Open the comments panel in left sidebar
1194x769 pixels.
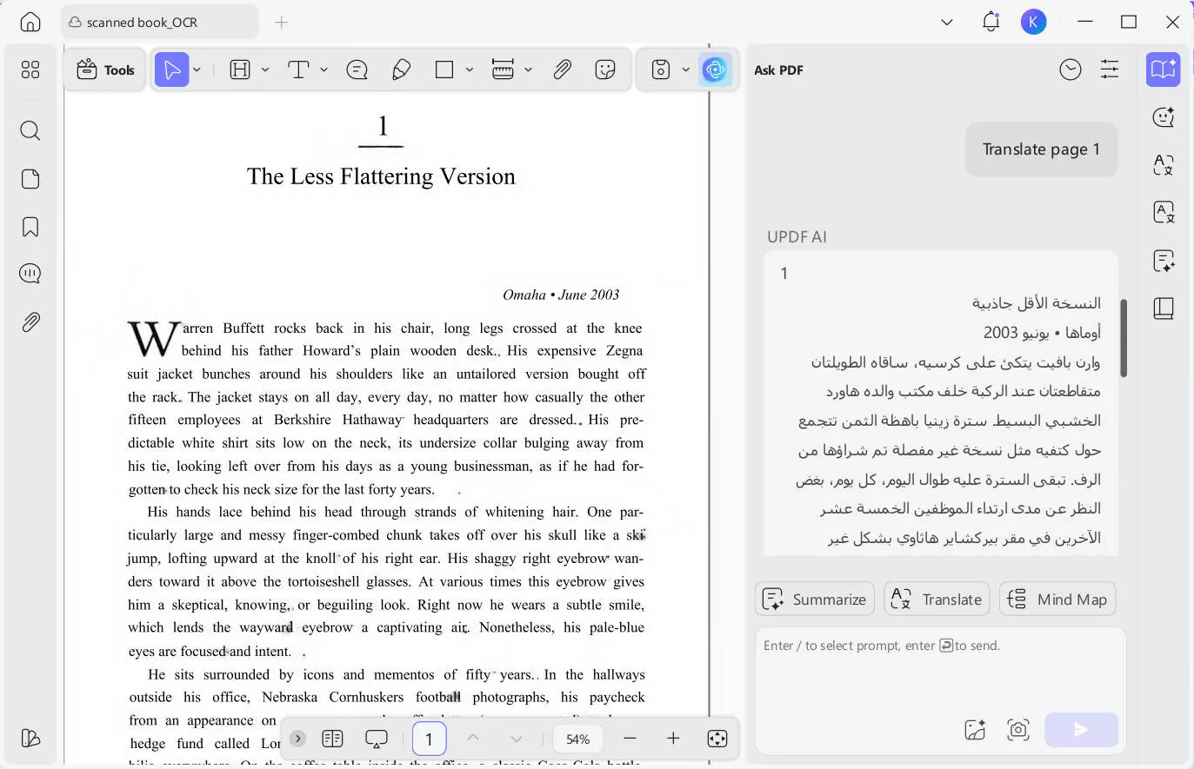point(30,274)
